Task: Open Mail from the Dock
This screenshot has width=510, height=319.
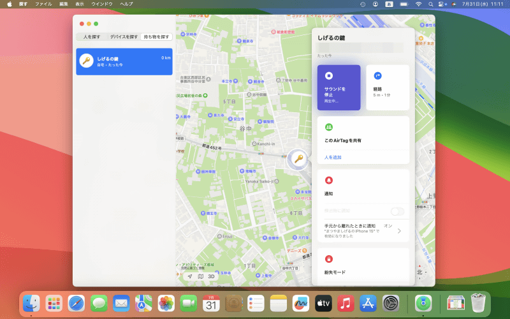Action: pyautogui.click(x=121, y=304)
